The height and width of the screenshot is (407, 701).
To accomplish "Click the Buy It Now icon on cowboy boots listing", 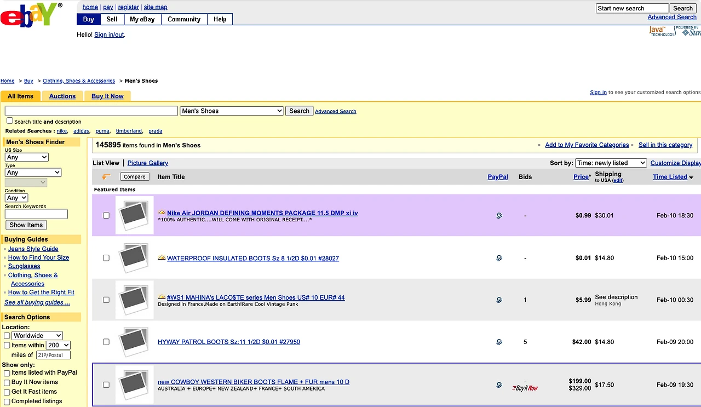I will point(525,388).
